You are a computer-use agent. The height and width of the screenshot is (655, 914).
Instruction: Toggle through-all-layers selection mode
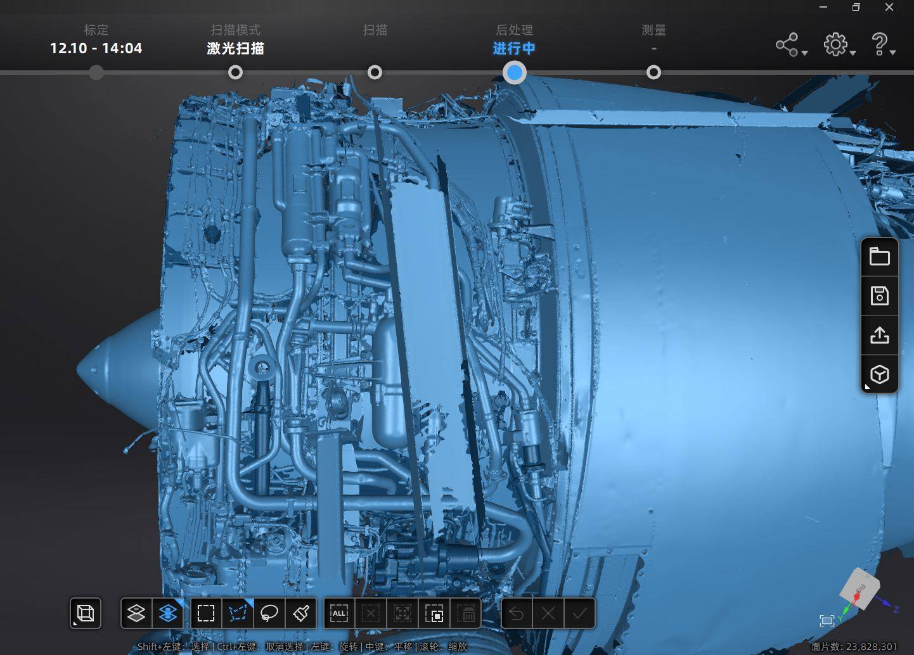click(168, 613)
